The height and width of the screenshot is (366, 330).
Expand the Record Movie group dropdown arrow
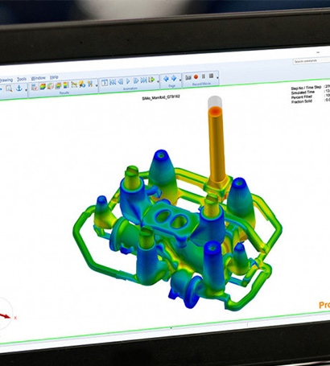217,78
